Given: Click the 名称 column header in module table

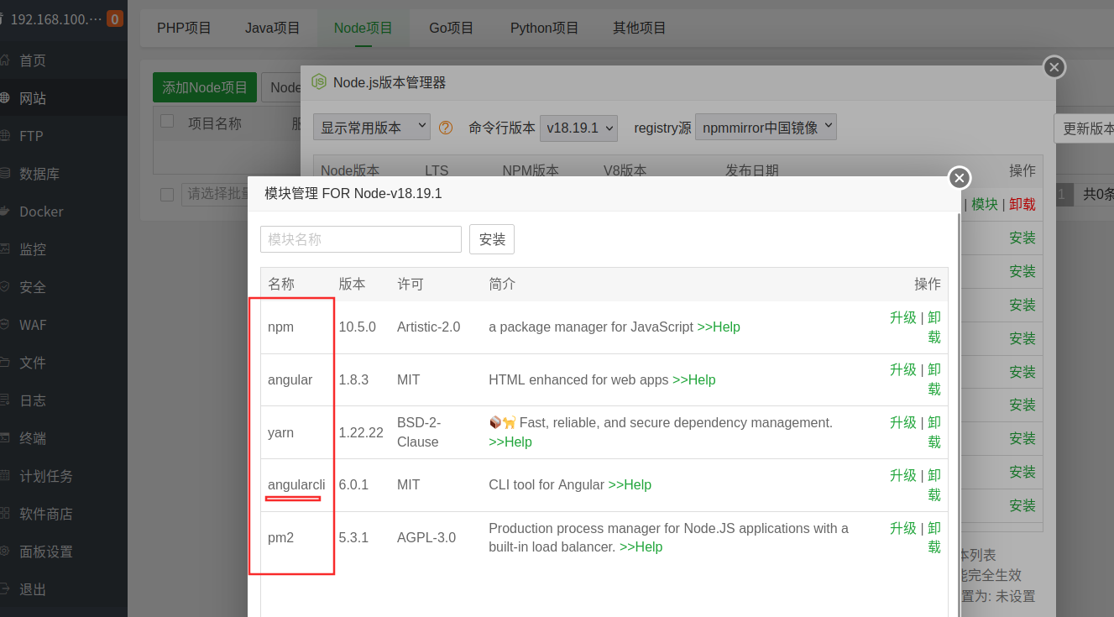Looking at the screenshot, I should click(x=281, y=284).
